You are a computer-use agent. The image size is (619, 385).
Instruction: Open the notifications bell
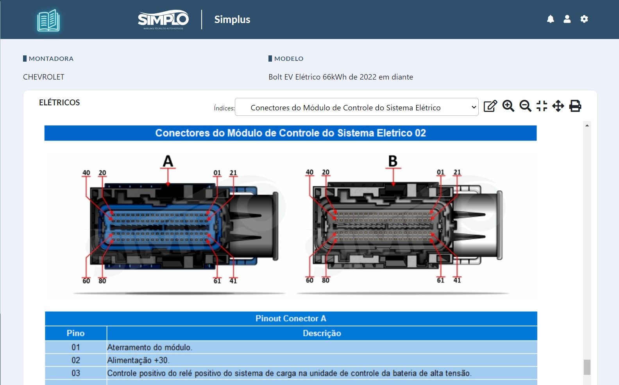pos(550,19)
